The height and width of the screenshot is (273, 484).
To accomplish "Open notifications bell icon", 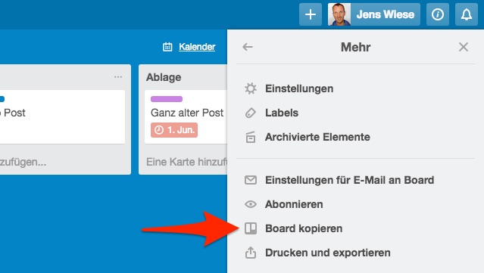I will pos(467,14).
